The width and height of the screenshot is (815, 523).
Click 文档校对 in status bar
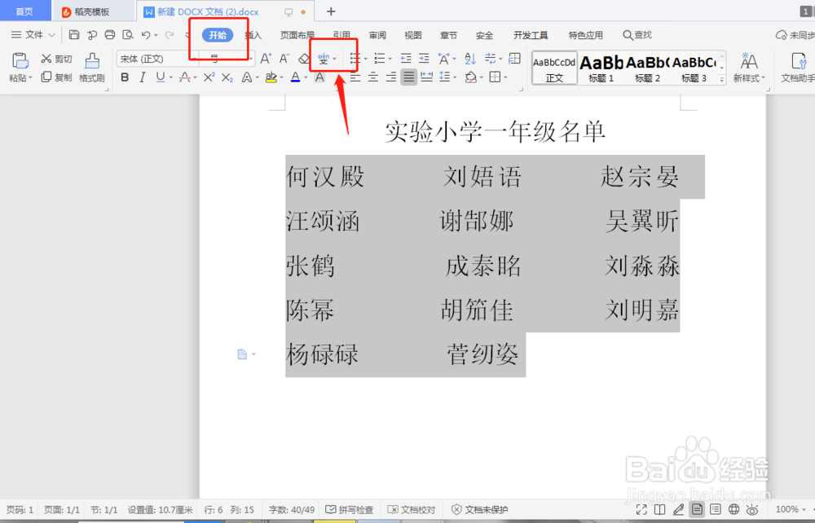412,509
